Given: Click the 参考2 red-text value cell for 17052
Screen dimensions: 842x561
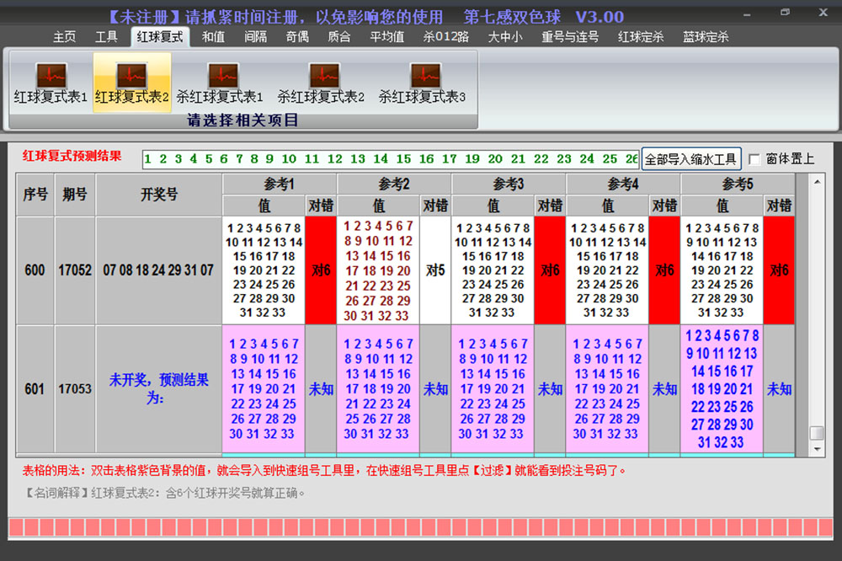Looking at the screenshot, I should click(x=378, y=270).
